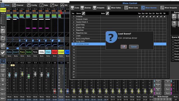Activate mute group 1
The height and width of the screenshot is (101, 179).
(155, 99)
